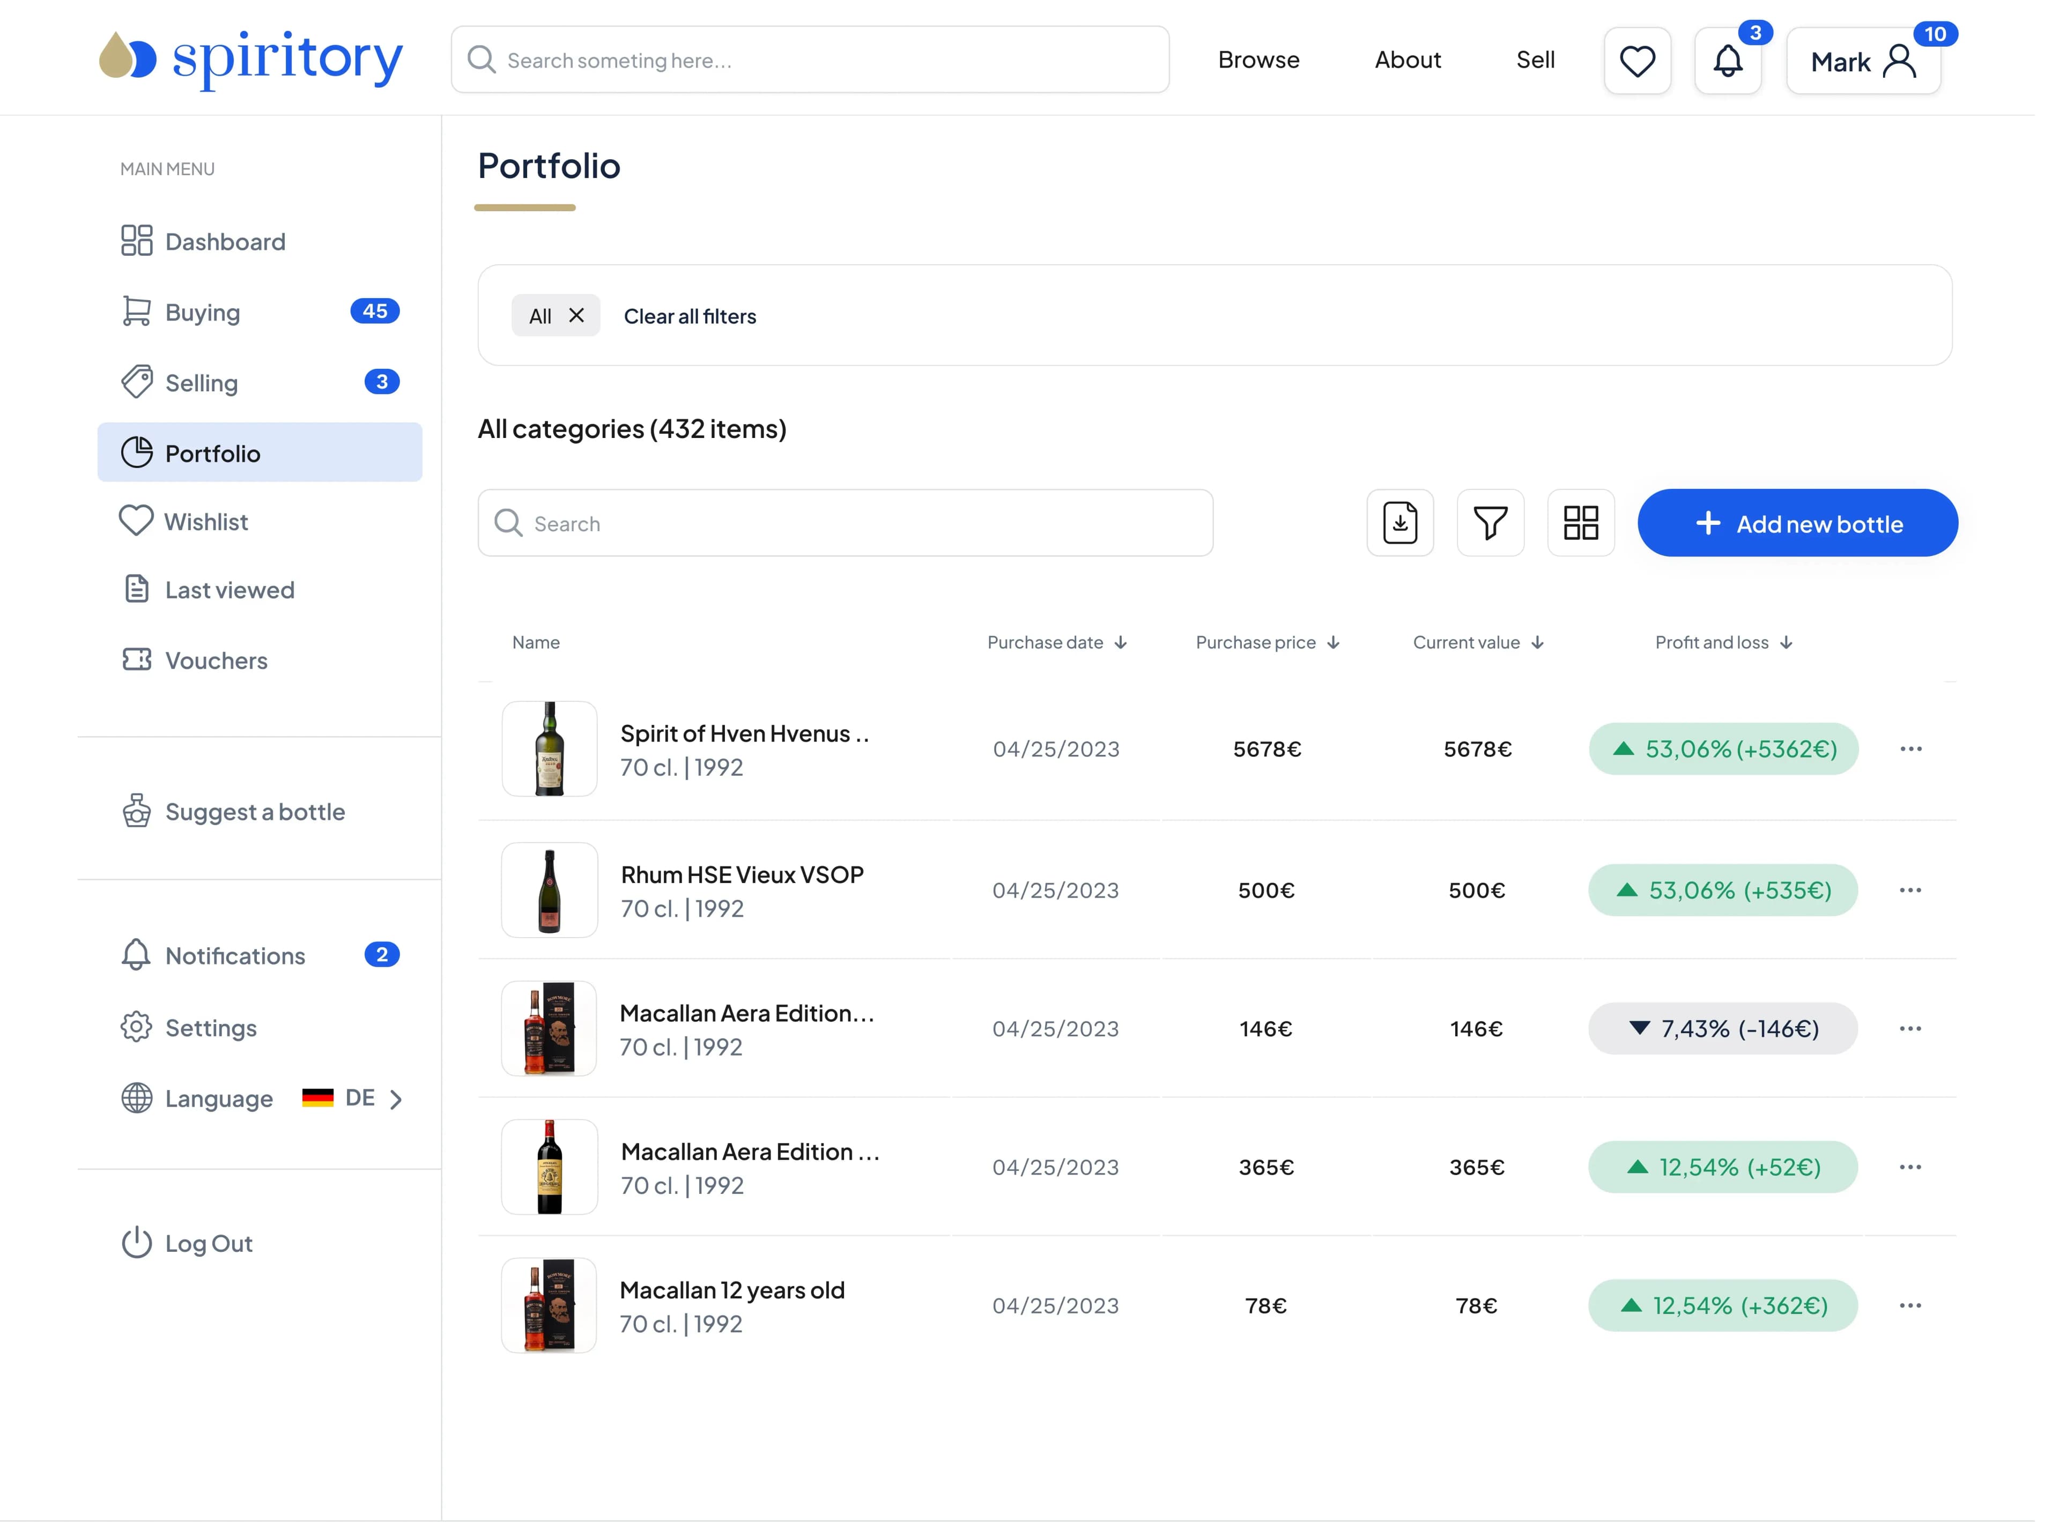This screenshot has width=2059, height=1522.
Task: Click Log Out
Action: 187,1243
